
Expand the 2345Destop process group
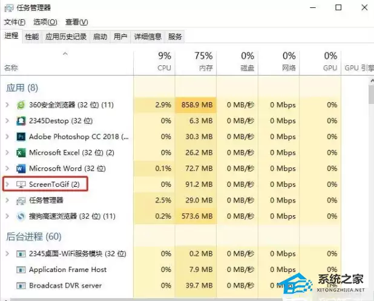7,121
